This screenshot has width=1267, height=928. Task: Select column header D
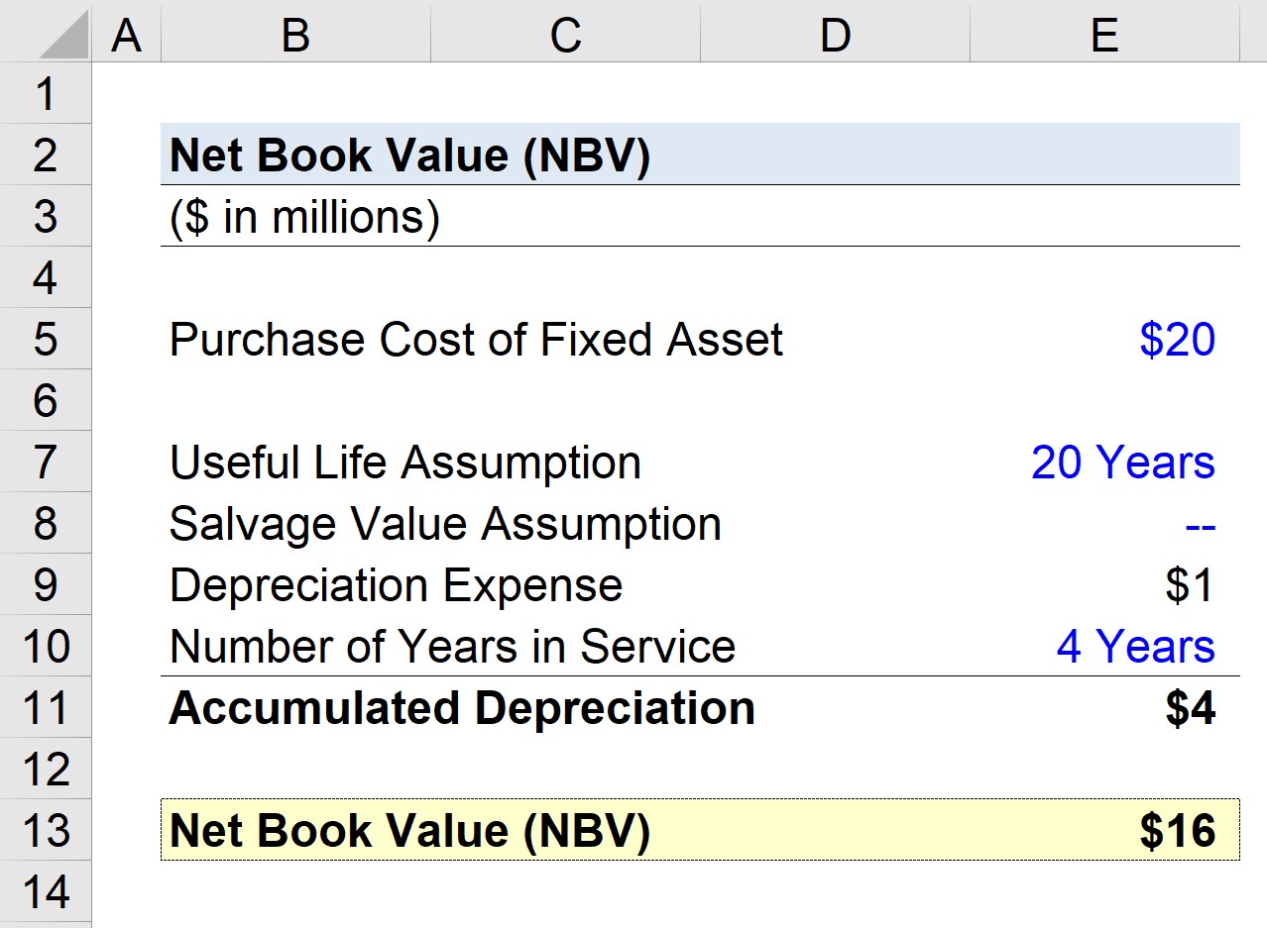pos(835,35)
